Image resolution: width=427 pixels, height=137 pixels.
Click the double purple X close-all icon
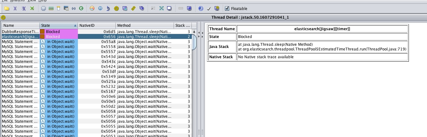click(23, 8)
